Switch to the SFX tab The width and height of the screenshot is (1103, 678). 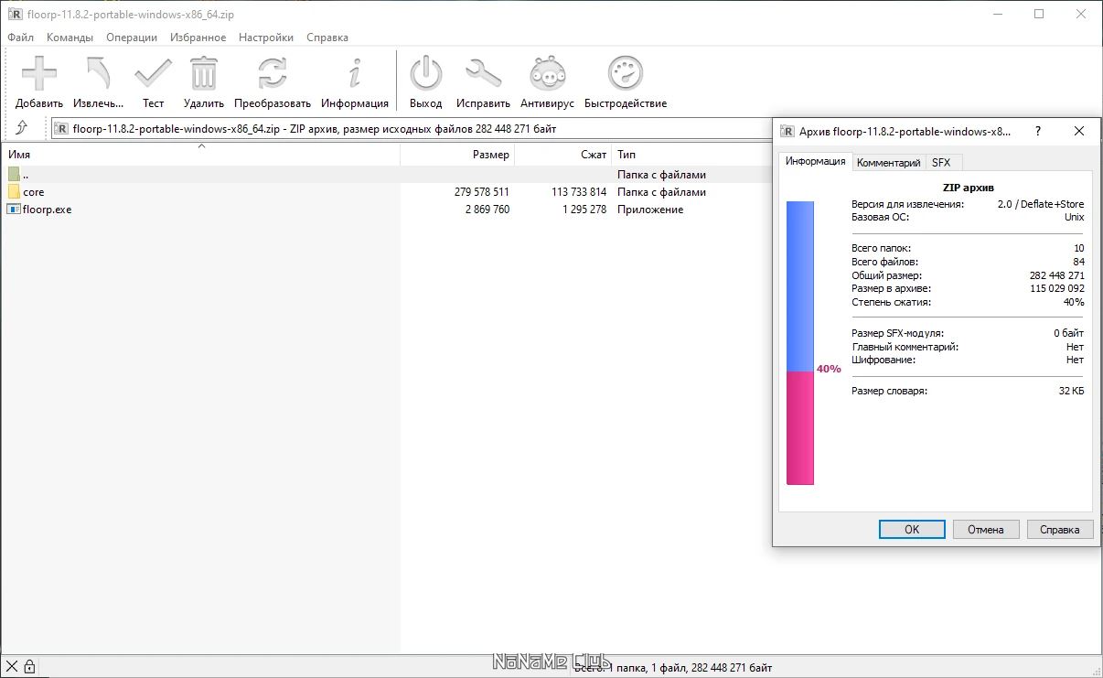click(x=942, y=162)
